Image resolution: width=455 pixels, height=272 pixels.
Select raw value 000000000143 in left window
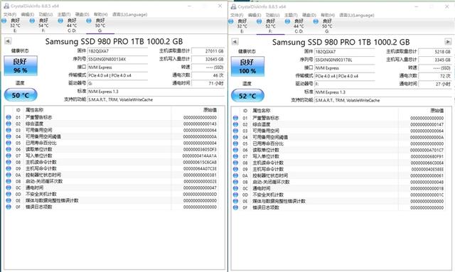coord(200,124)
